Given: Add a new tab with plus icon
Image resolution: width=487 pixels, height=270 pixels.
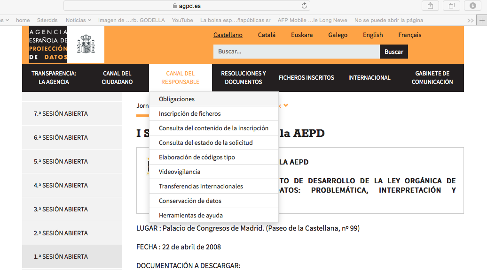Looking at the screenshot, I should tap(482, 21).
